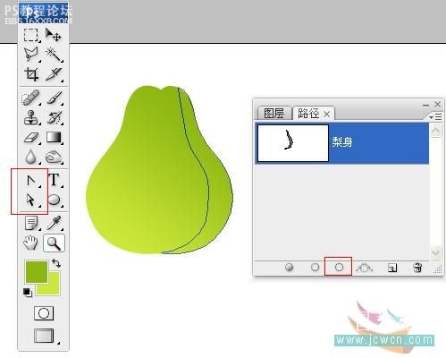Toggle Quick Mask mode
Image resolution: width=446 pixels, height=358 pixels.
tap(44, 313)
